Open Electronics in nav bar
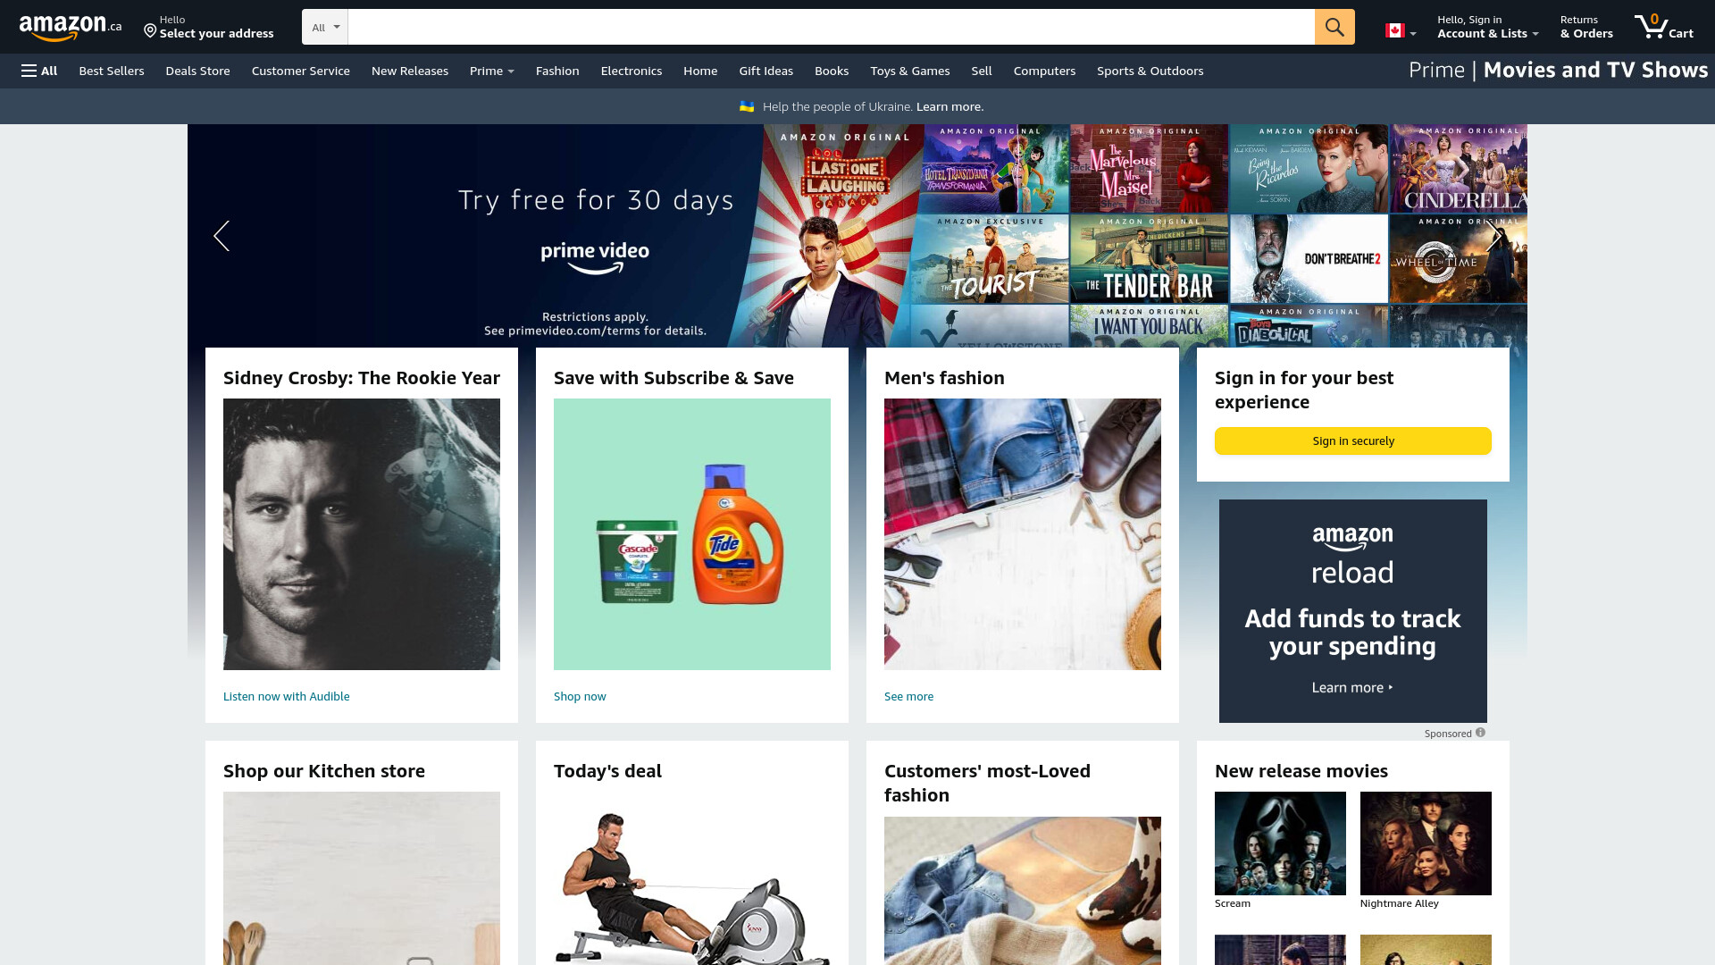Viewport: 1715px width, 965px height. 632,71
